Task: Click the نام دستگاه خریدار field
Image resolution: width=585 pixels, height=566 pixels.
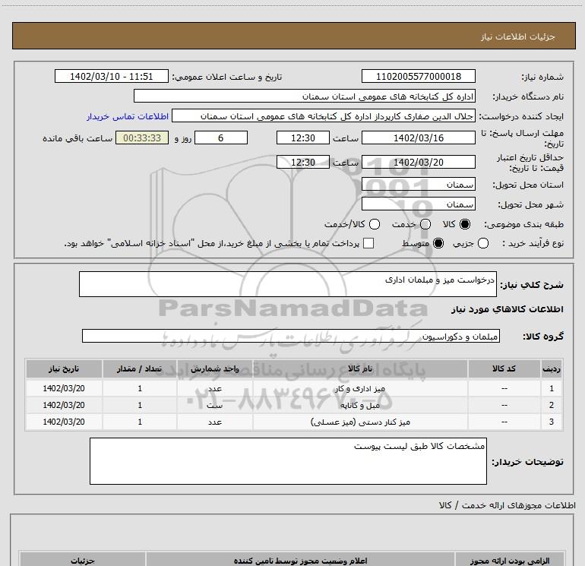Action: pos(305,96)
